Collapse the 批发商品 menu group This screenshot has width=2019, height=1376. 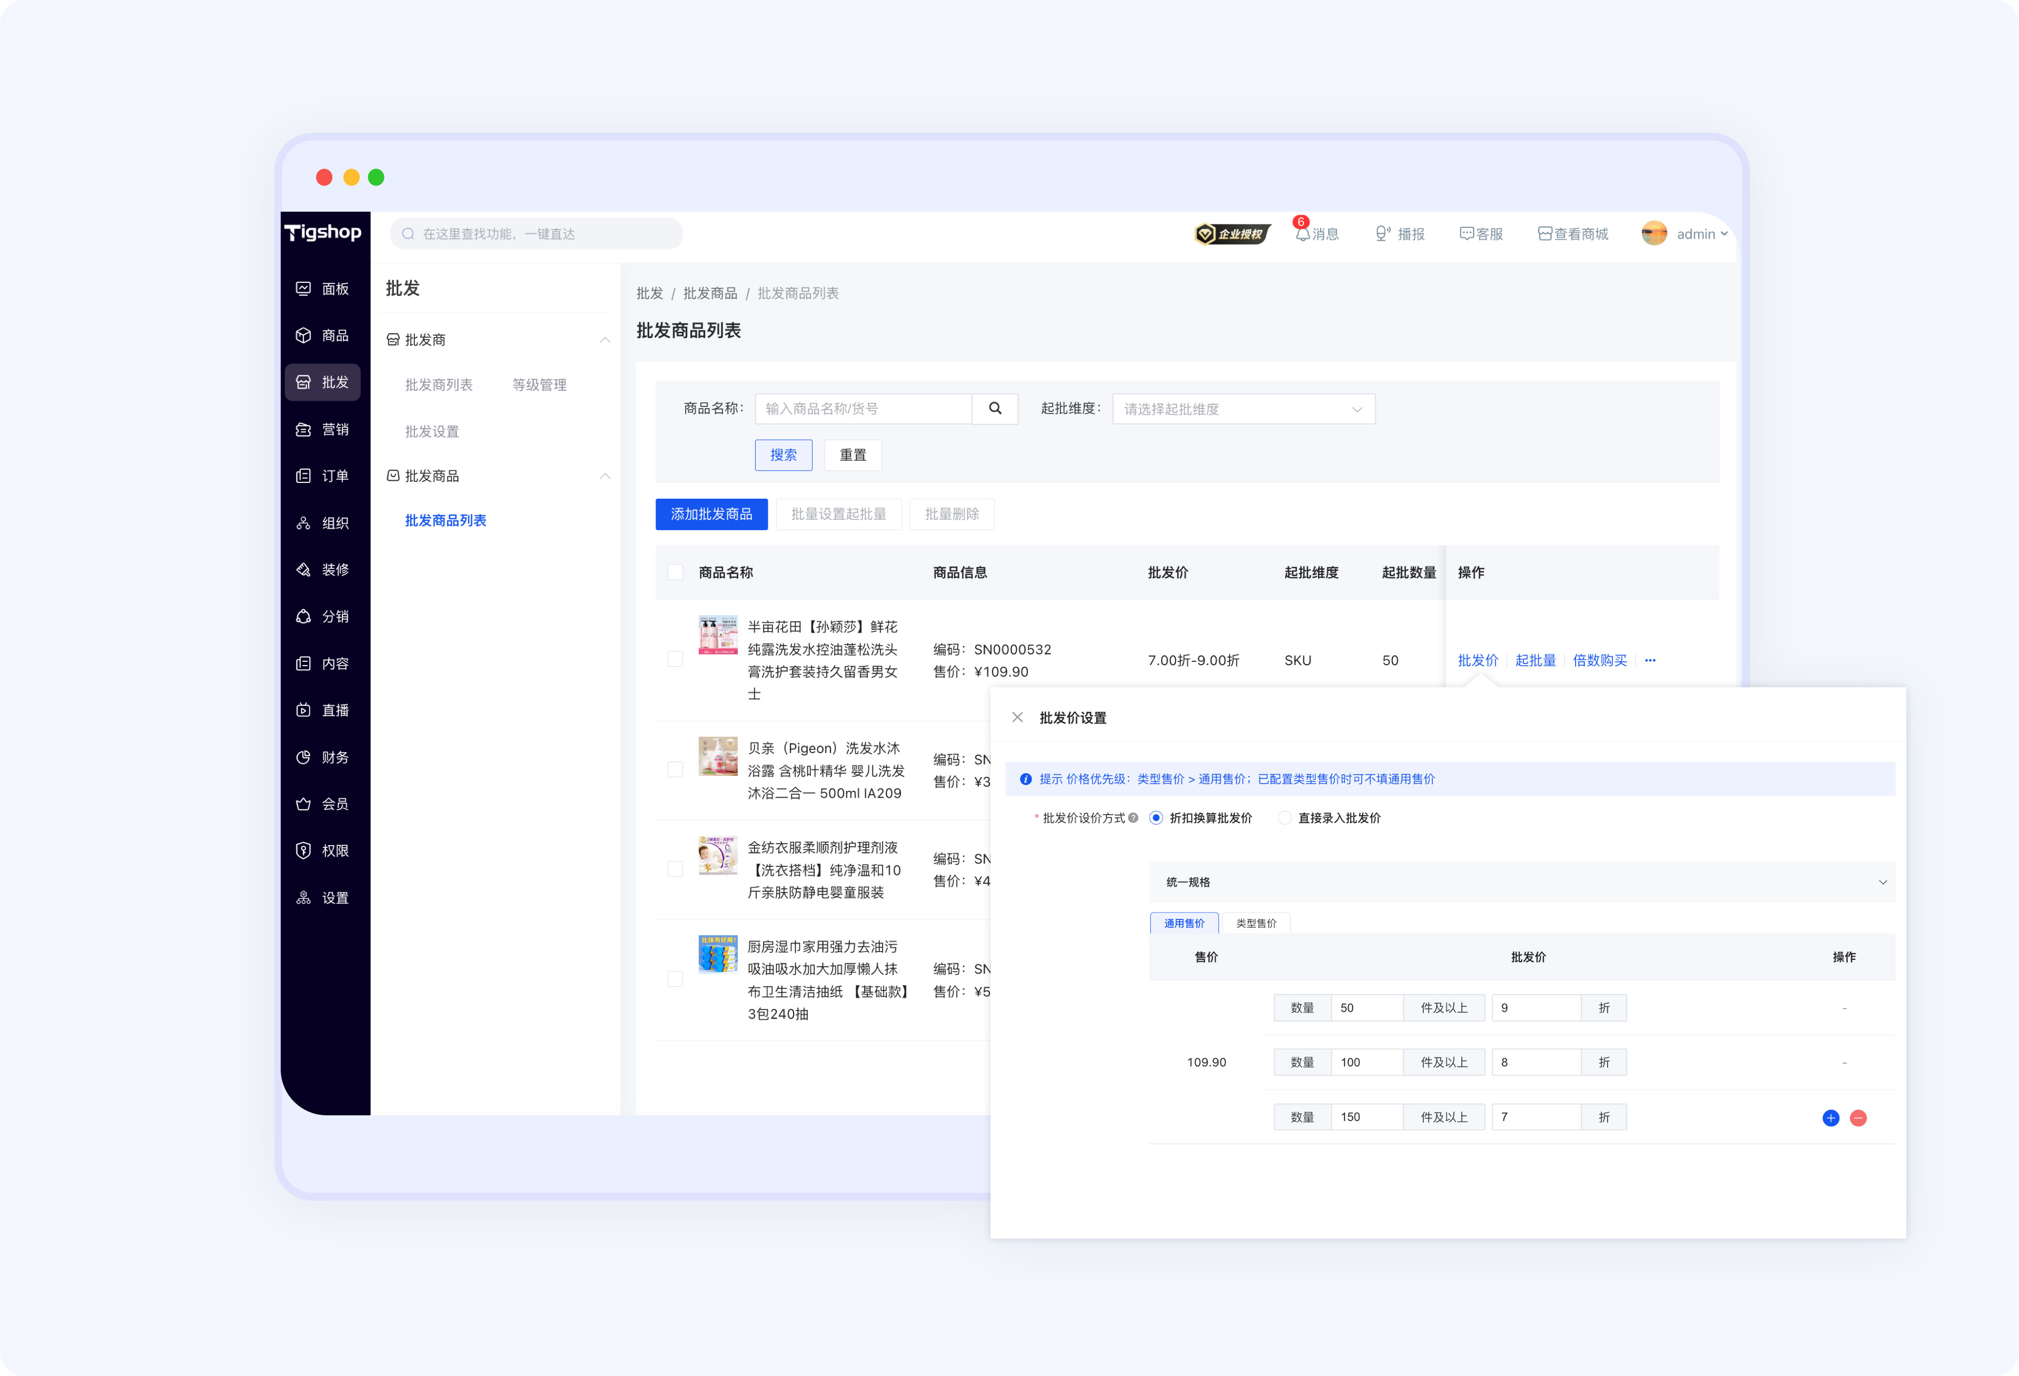pyautogui.click(x=605, y=476)
